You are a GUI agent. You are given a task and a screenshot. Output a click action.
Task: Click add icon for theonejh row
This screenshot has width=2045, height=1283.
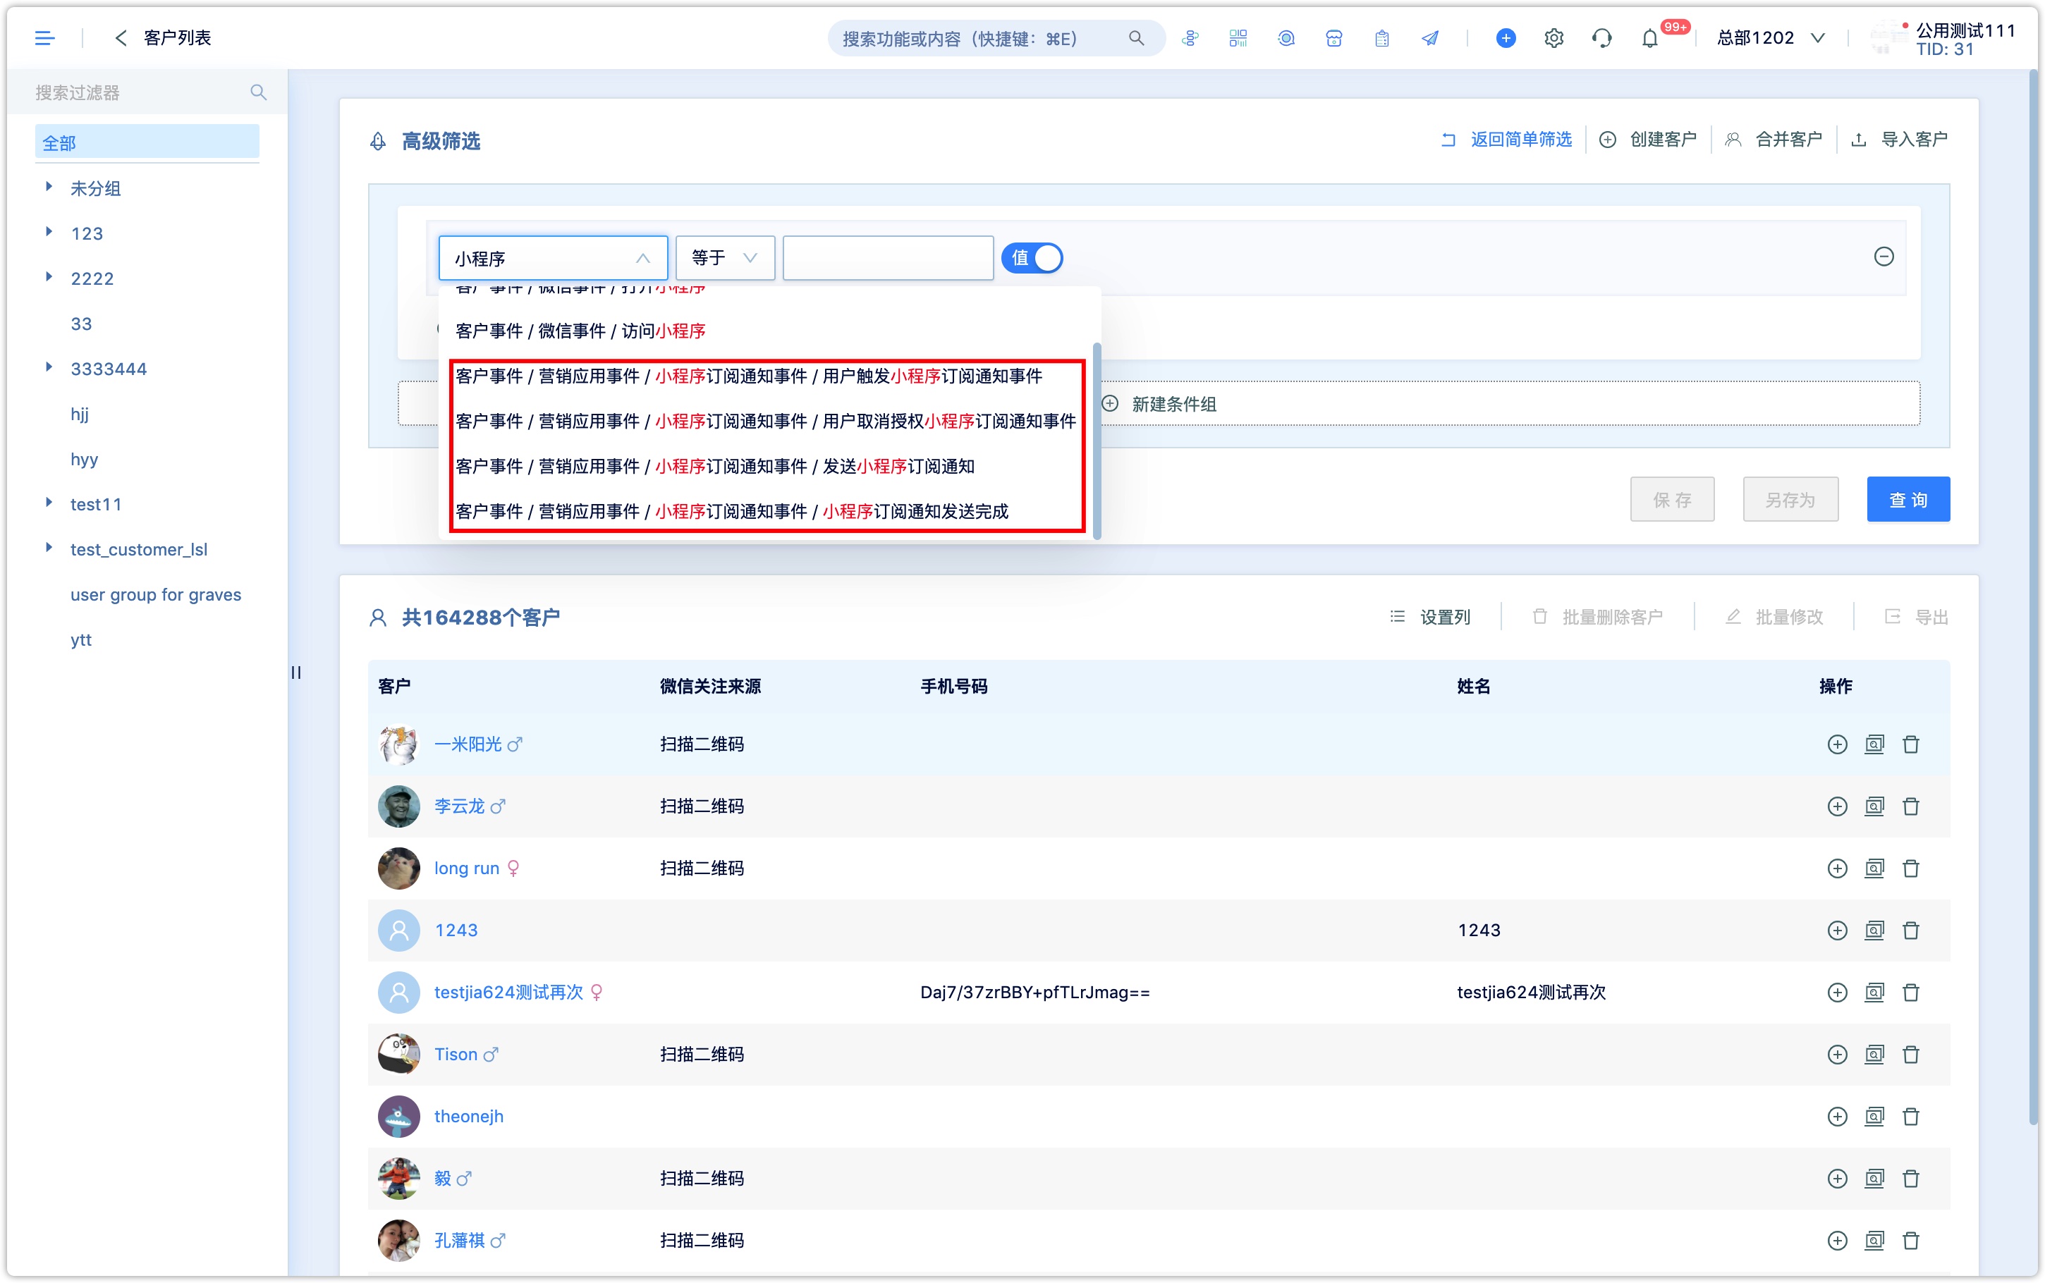pyautogui.click(x=1837, y=1116)
